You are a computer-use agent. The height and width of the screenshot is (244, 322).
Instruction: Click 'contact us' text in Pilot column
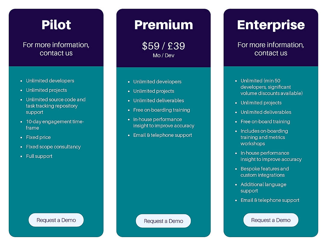coord(56,53)
